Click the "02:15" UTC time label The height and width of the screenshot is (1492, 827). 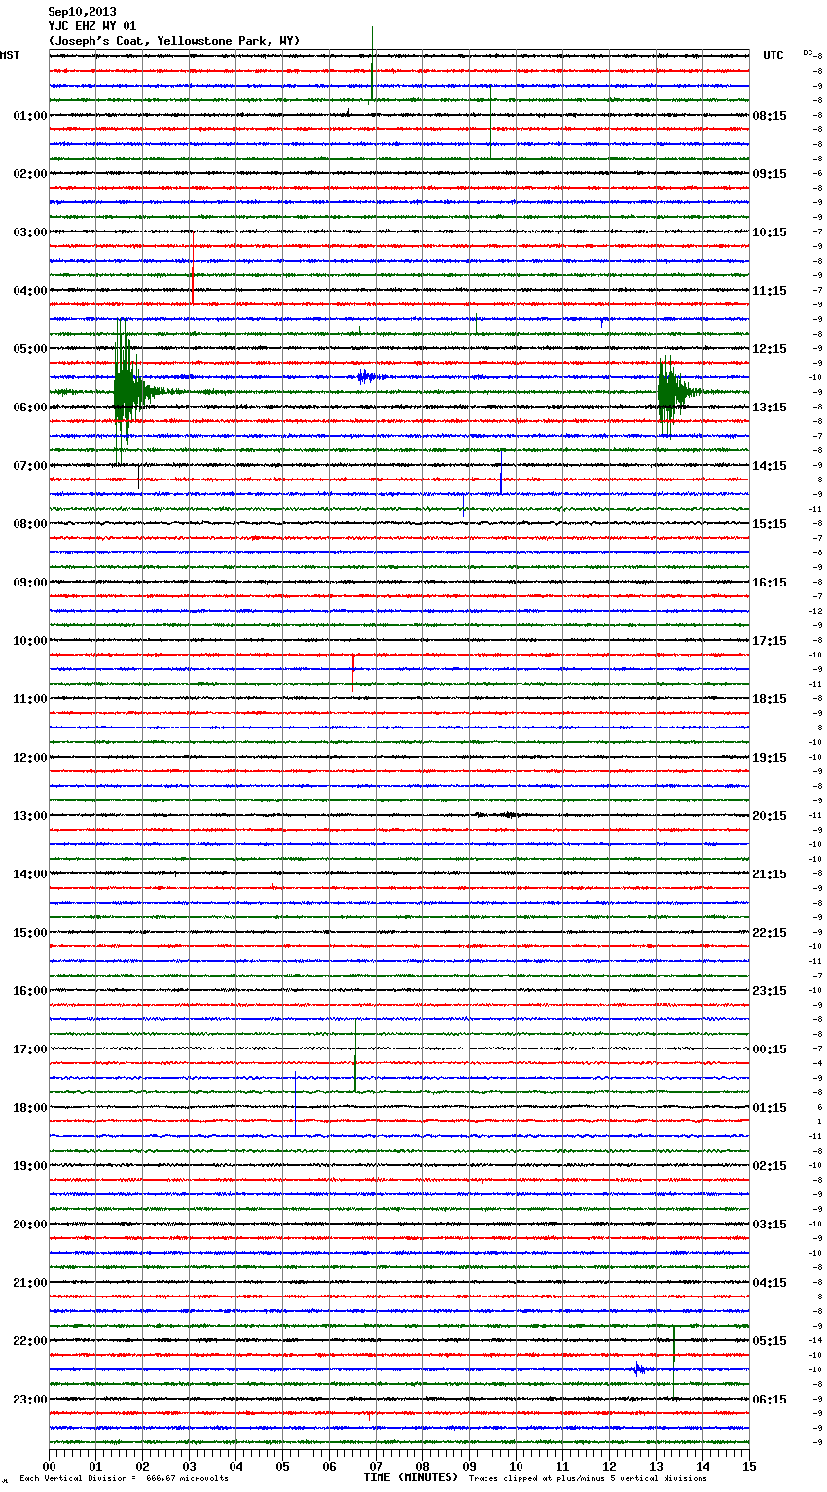(770, 1166)
